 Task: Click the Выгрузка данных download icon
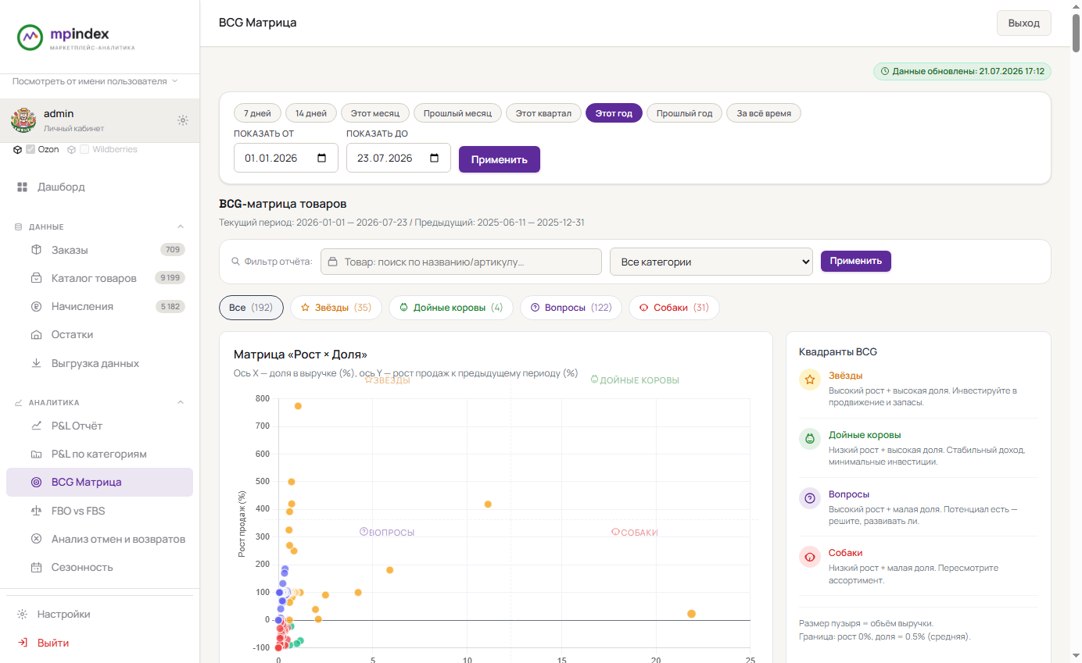coord(36,363)
